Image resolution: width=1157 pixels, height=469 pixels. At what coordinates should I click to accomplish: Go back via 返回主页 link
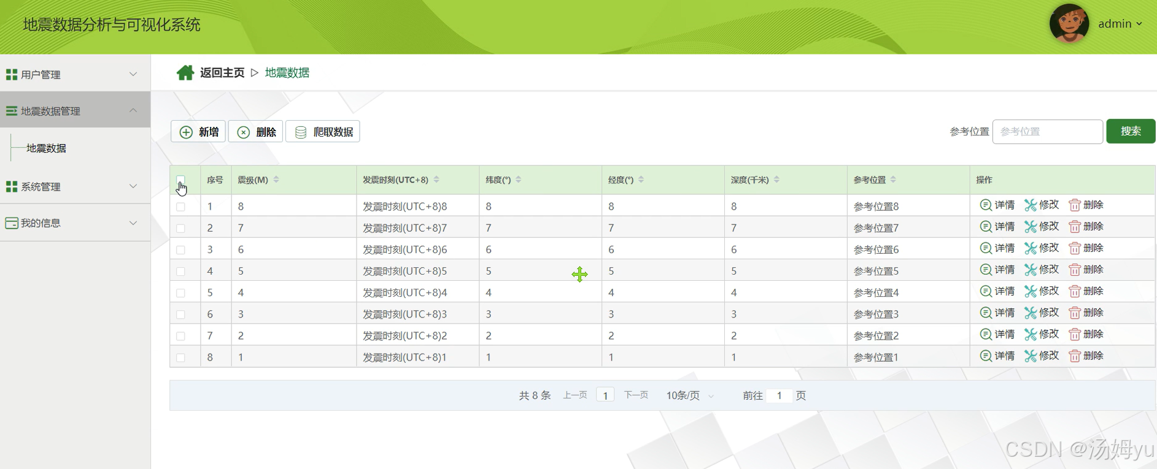coord(222,73)
